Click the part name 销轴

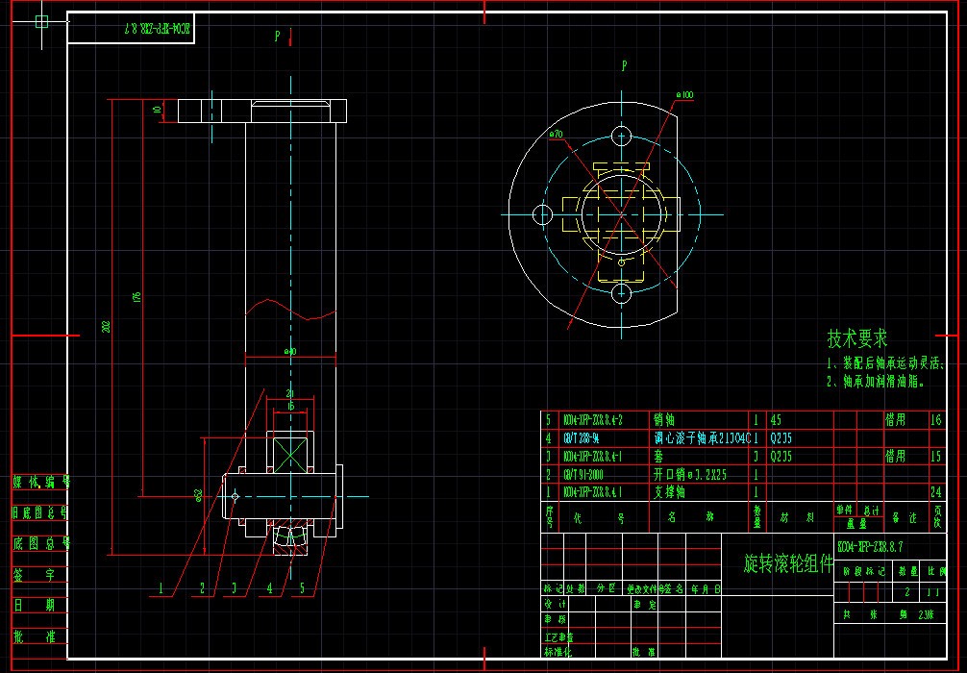(x=664, y=420)
